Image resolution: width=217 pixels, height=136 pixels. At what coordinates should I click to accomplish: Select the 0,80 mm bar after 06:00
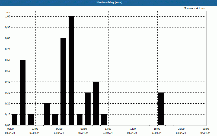(63, 82)
